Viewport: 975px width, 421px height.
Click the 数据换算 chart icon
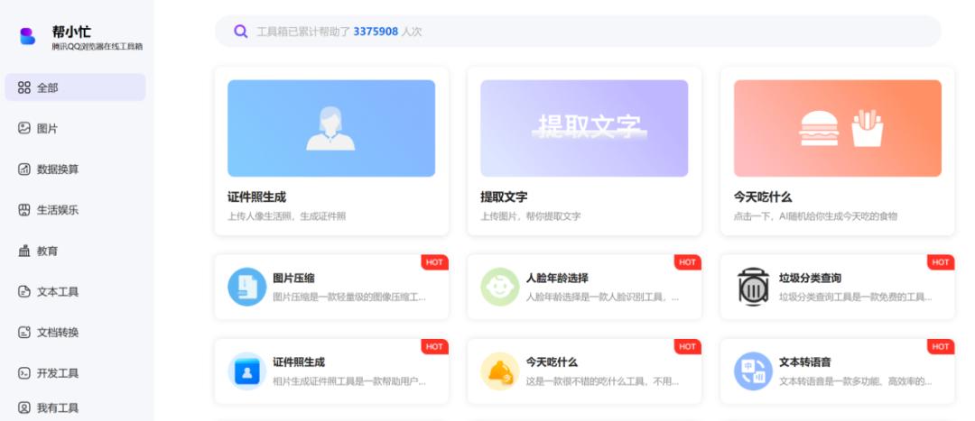pos(24,169)
